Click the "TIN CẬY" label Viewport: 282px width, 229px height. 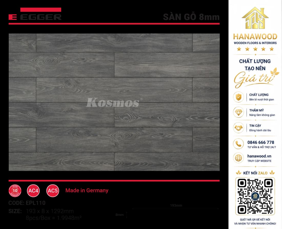(x=255, y=126)
